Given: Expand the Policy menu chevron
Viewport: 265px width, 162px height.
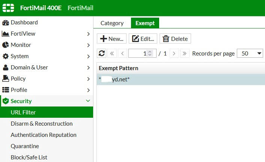Looking at the screenshot, I should click(88, 79).
